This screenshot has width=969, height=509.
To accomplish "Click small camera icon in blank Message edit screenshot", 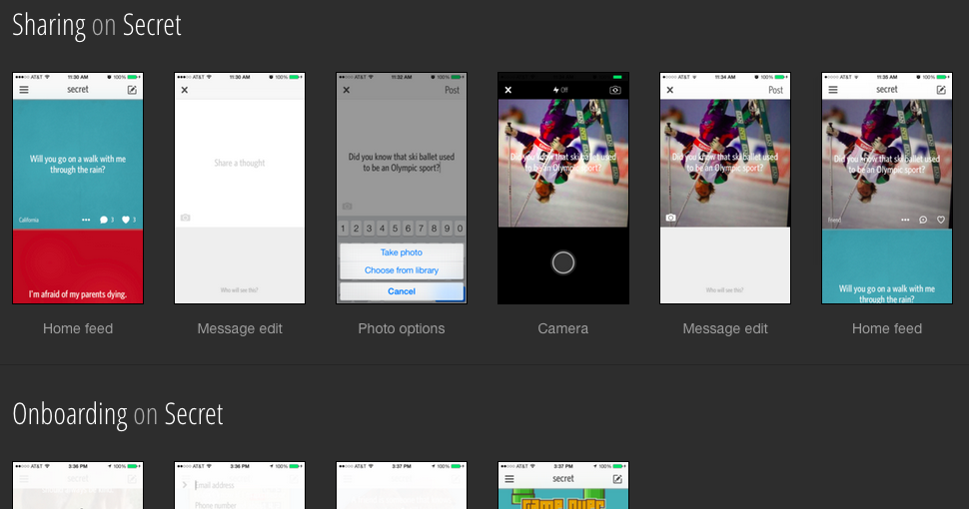I will [x=186, y=218].
